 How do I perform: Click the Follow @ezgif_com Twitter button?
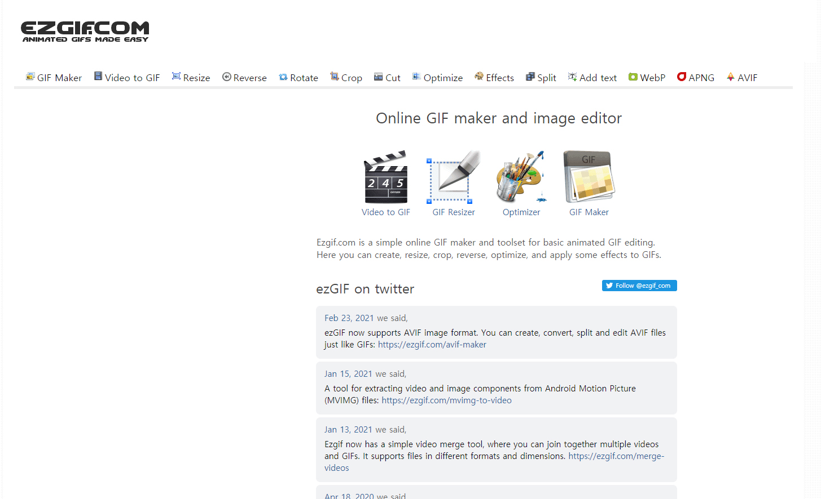pos(639,286)
